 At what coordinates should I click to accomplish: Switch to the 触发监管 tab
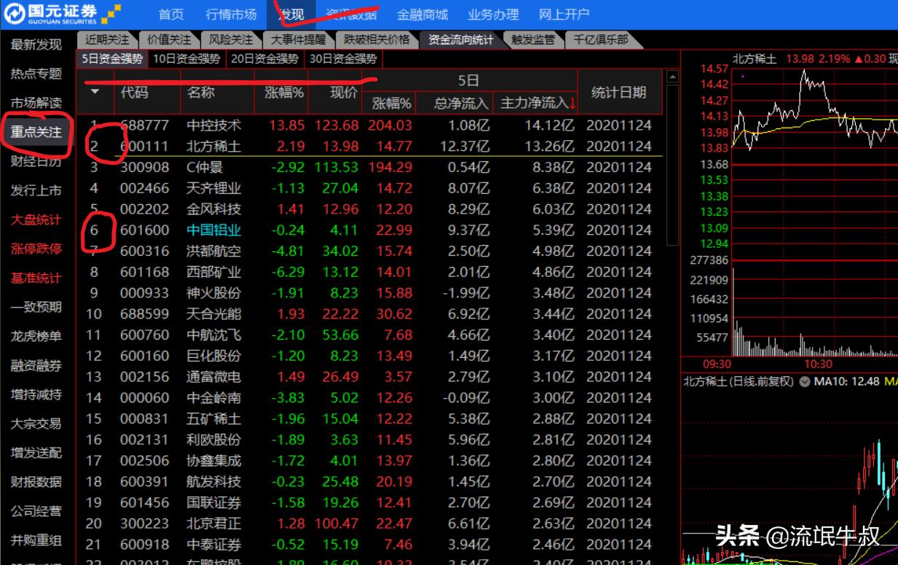(x=533, y=39)
